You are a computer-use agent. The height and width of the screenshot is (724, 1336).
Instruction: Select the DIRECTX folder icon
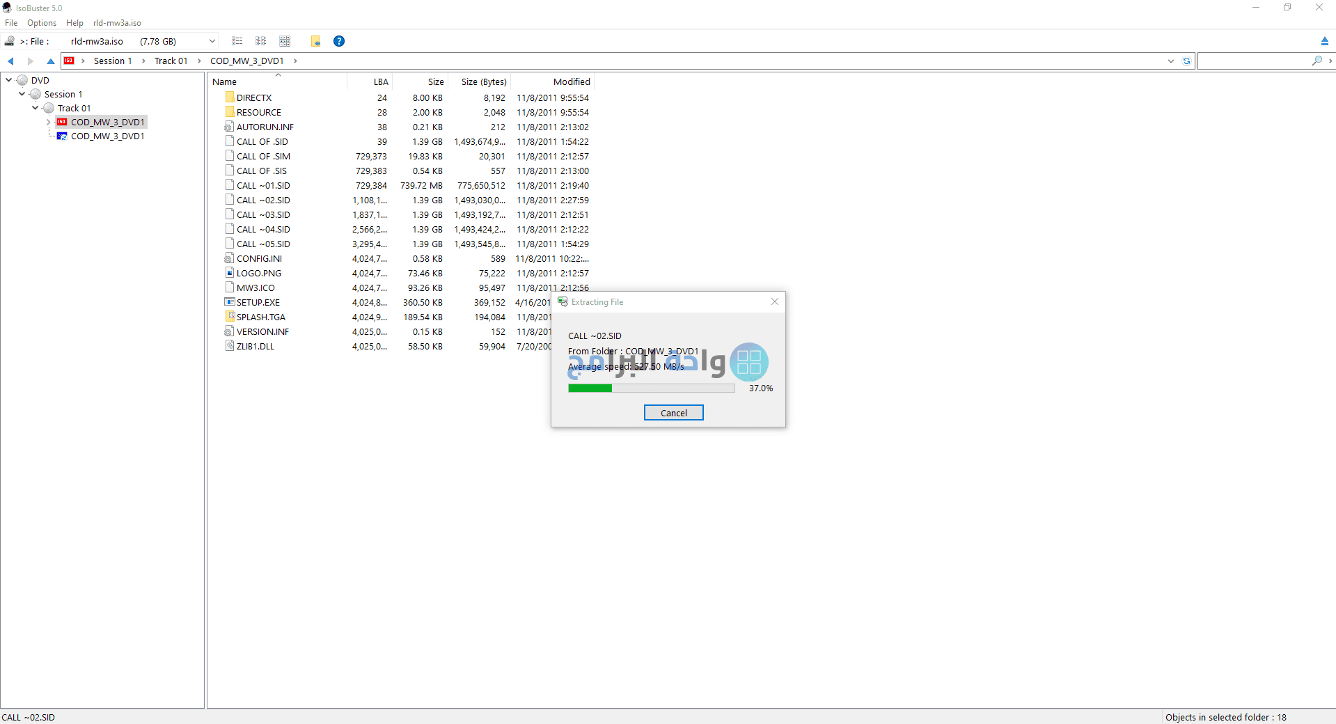coord(230,97)
